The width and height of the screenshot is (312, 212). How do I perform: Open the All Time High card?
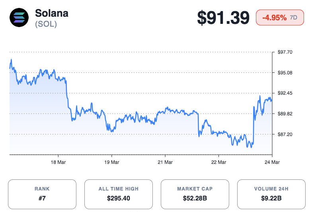click(x=119, y=194)
